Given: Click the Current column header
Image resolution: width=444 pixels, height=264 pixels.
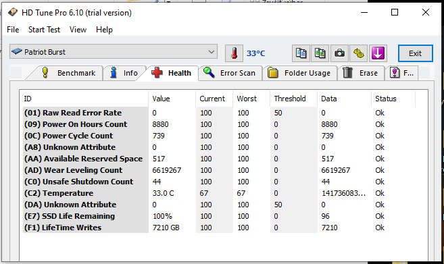Looking at the screenshot, I should [x=214, y=99].
